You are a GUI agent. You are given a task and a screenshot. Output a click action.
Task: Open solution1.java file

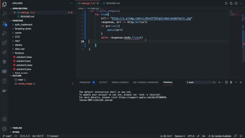coord(23,61)
